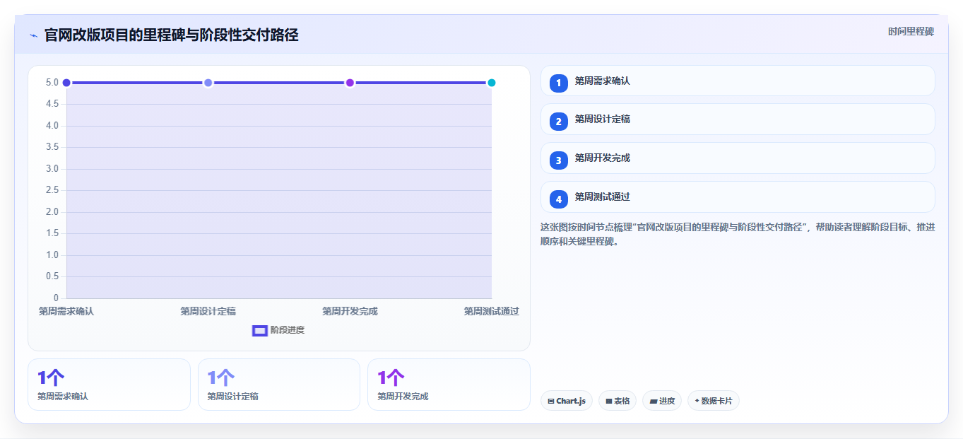Image resolution: width=963 pixels, height=439 pixels.
Task: Click the x-axis label 第周设计定稿
Action: 208,311
